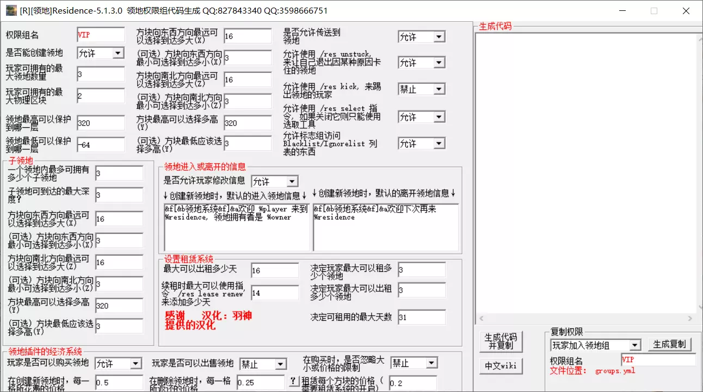This screenshot has width=703, height=392.
Task: Open the 是否允许玩家修改信息 dropdown
Action: [x=275, y=182]
